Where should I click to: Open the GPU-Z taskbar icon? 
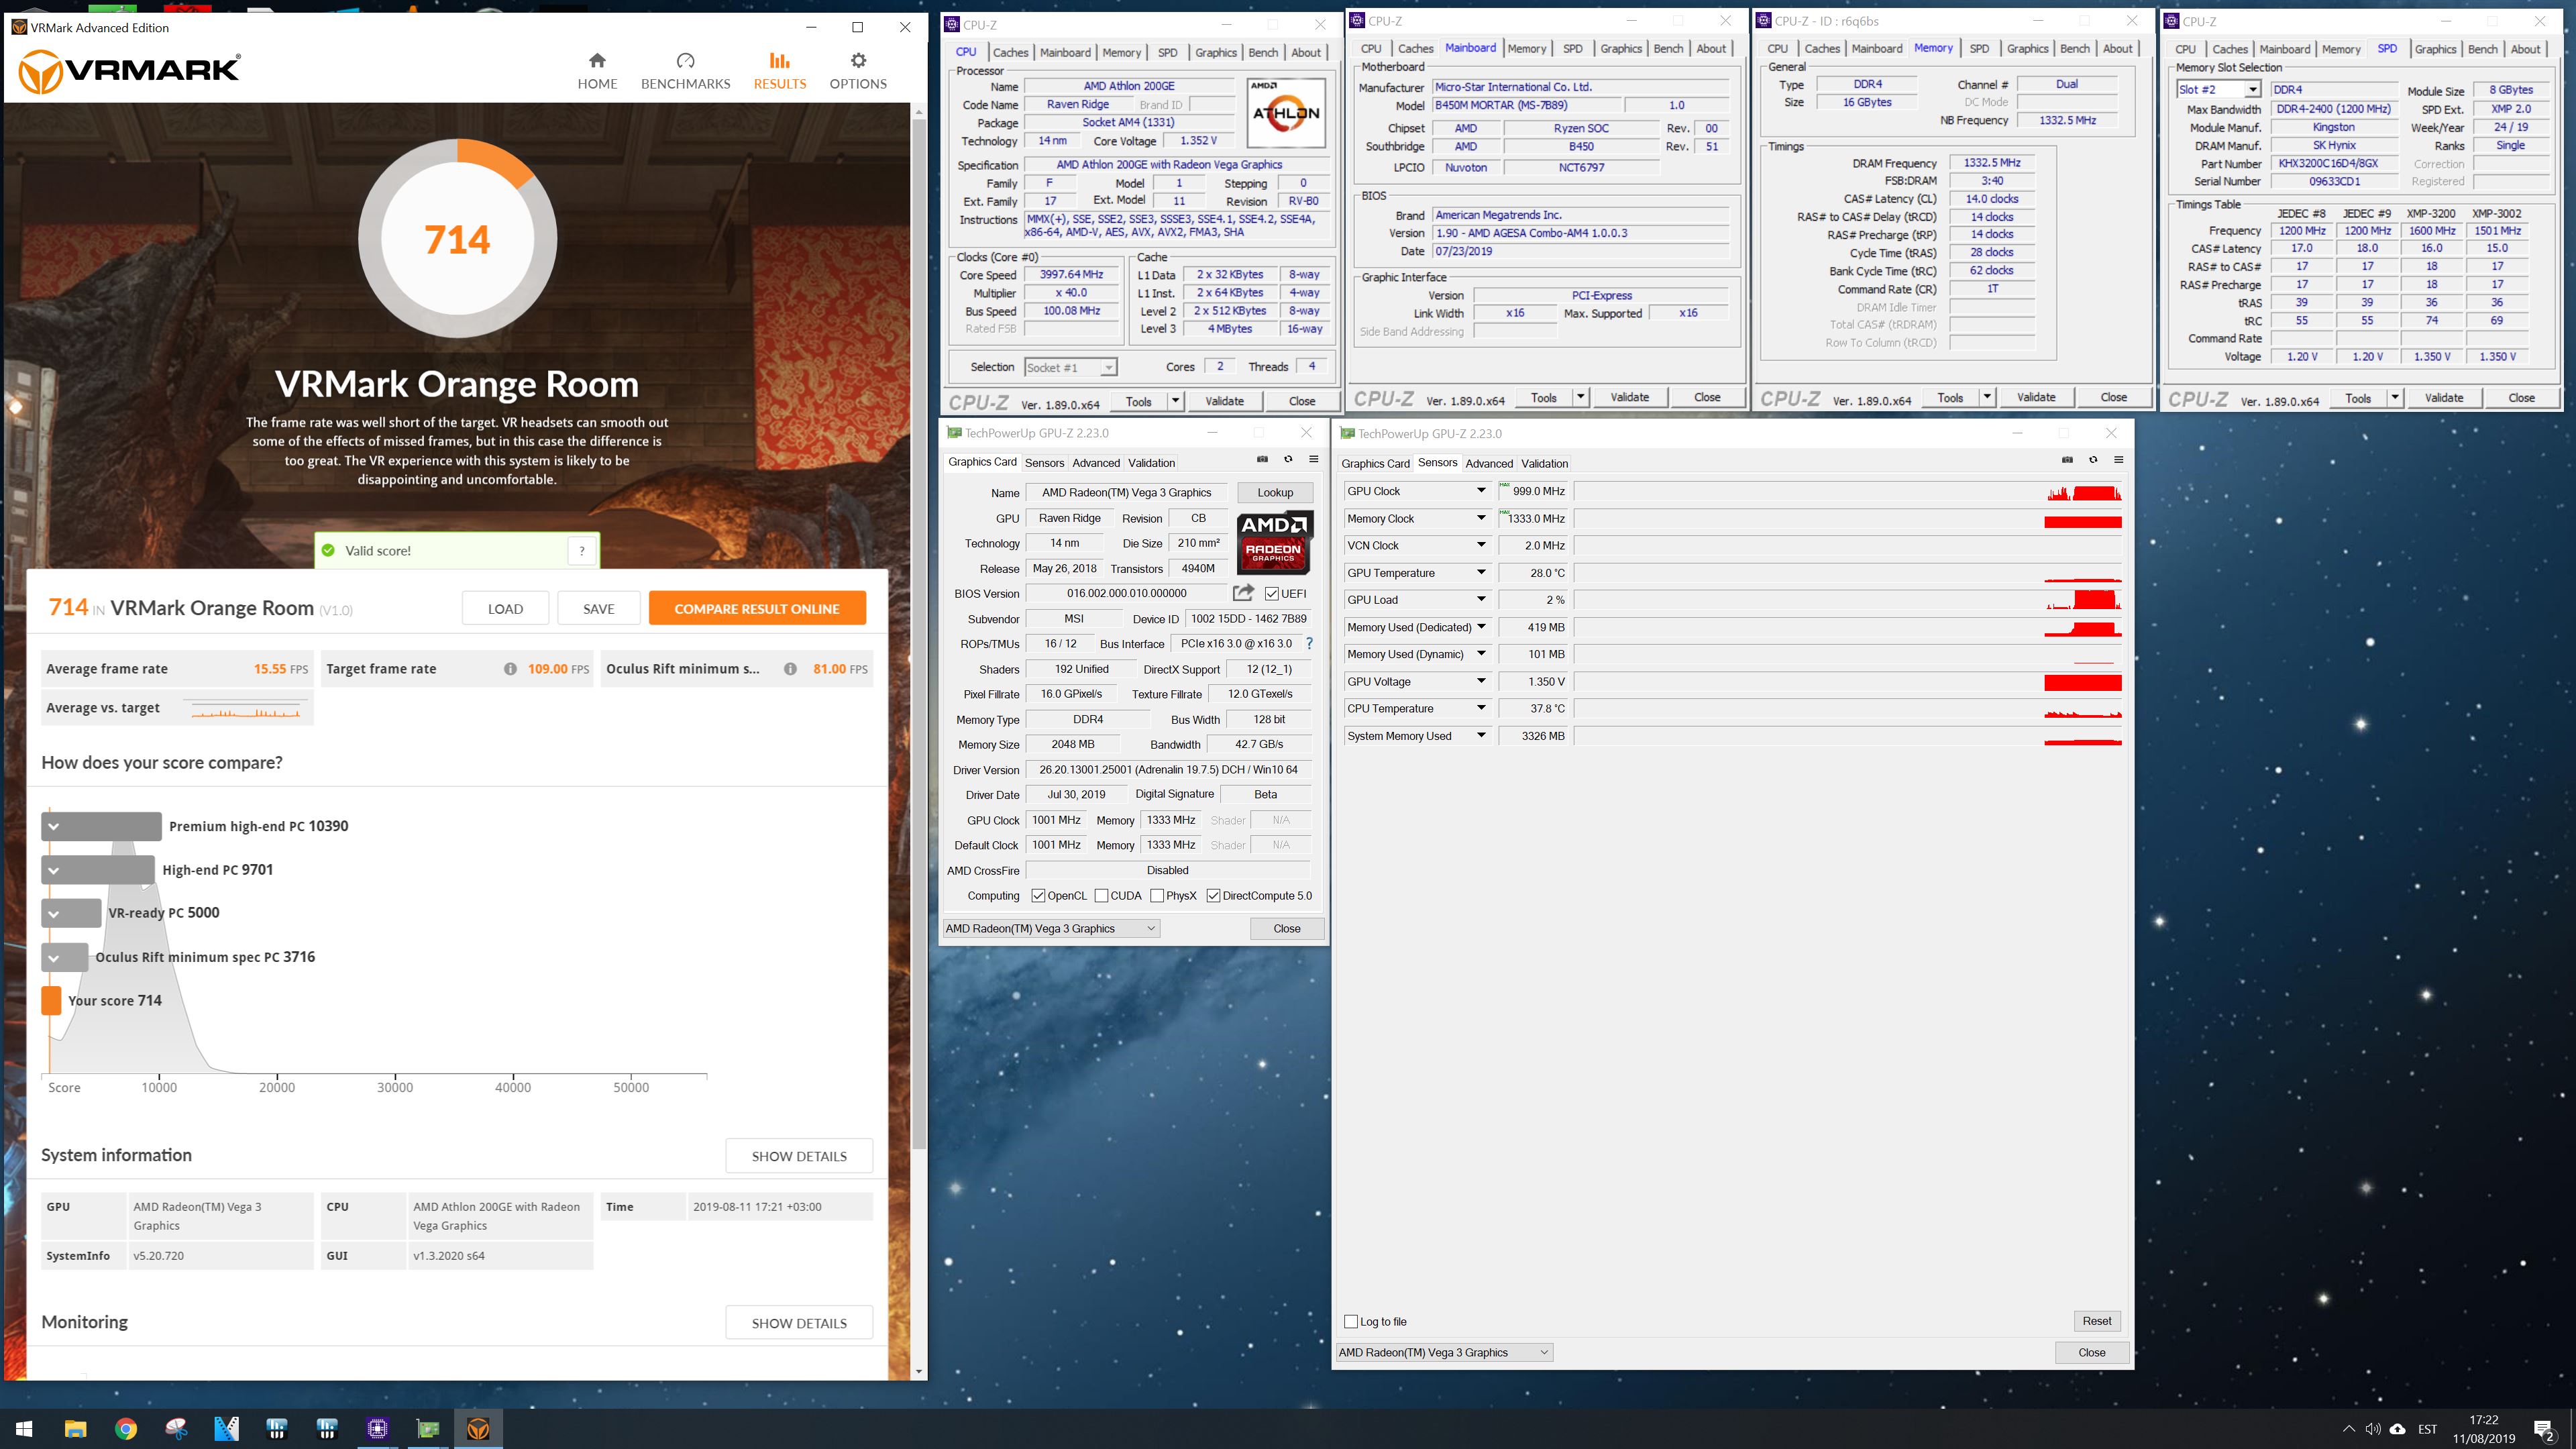(x=428, y=1428)
